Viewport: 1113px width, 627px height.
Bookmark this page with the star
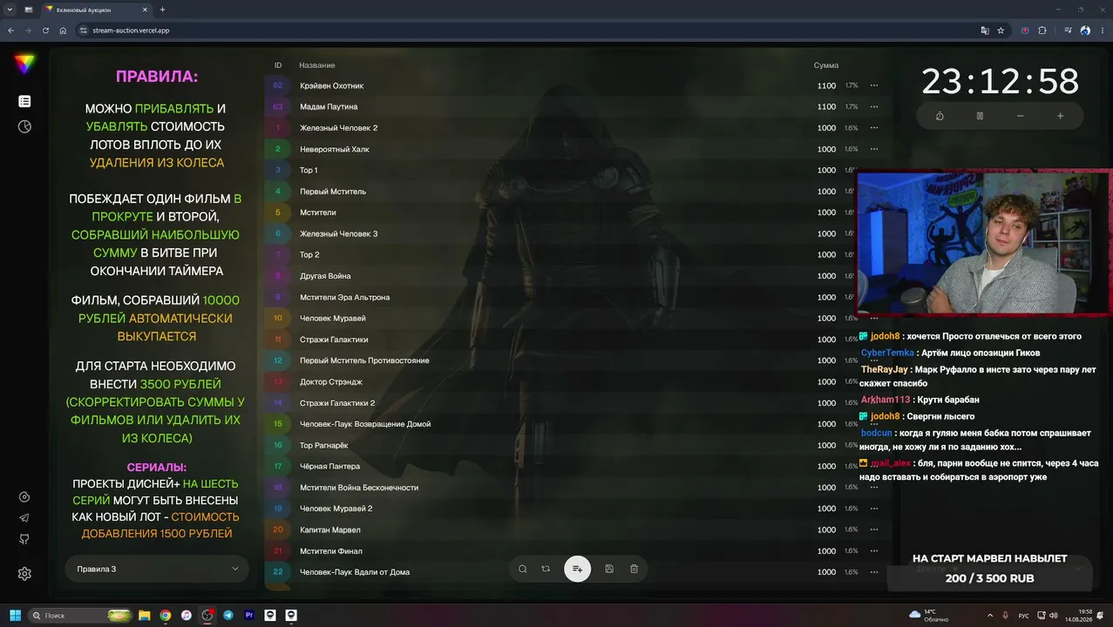[1001, 30]
